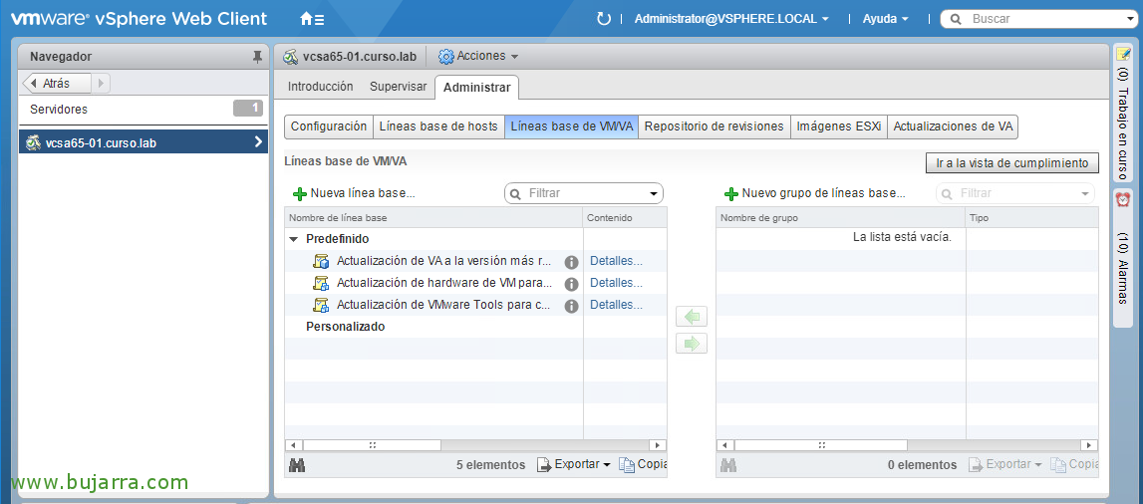Select the Administrar tab
Viewport: 1143px width, 504px height.
click(x=476, y=88)
